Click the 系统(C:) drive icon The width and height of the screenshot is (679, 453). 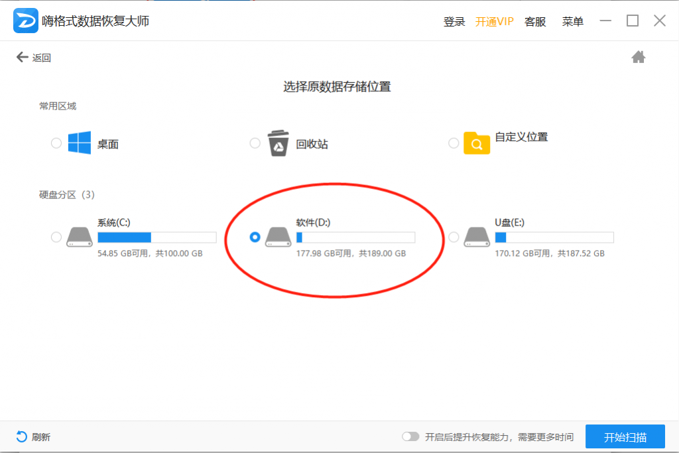tap(80, 237)
